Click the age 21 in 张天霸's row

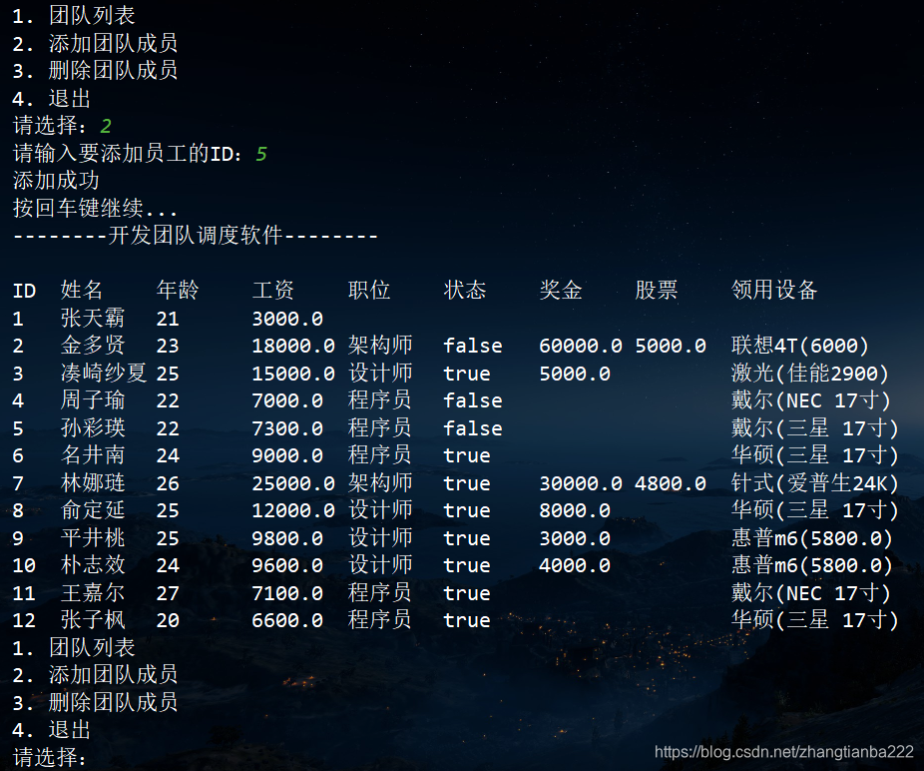pyautogui.click(x=168, y=319)
